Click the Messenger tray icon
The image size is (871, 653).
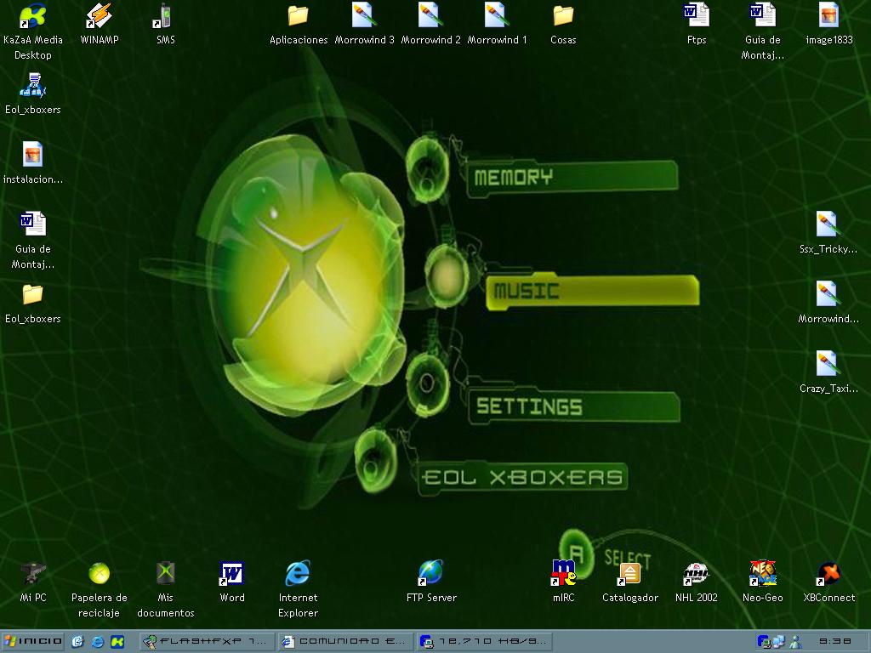coord(795,641)
